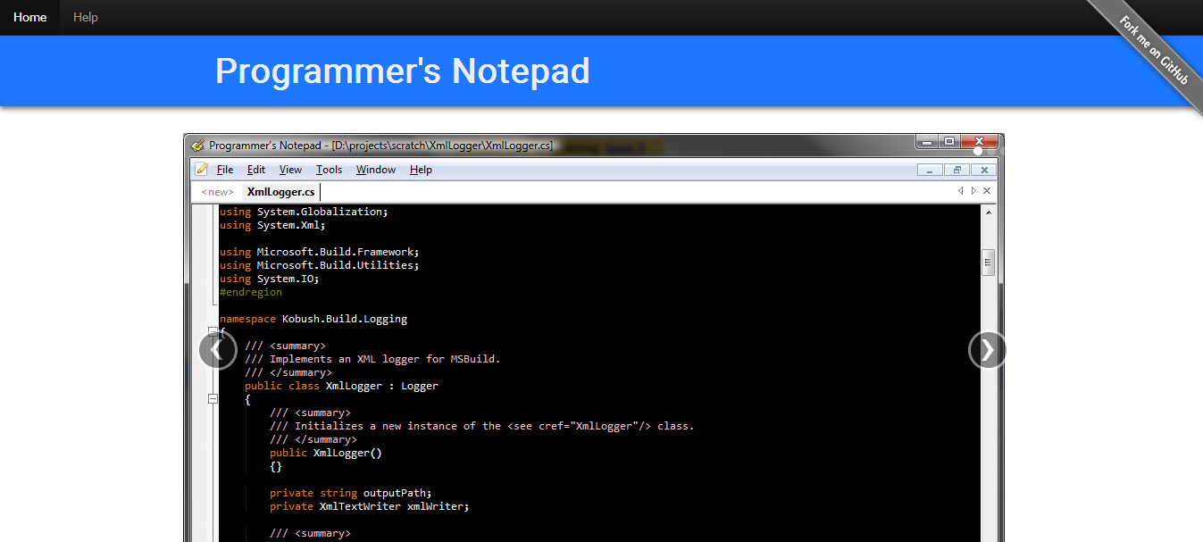Click the Programmer's Notepad page heading
The image size is (1203, 542).
point(403,71)
